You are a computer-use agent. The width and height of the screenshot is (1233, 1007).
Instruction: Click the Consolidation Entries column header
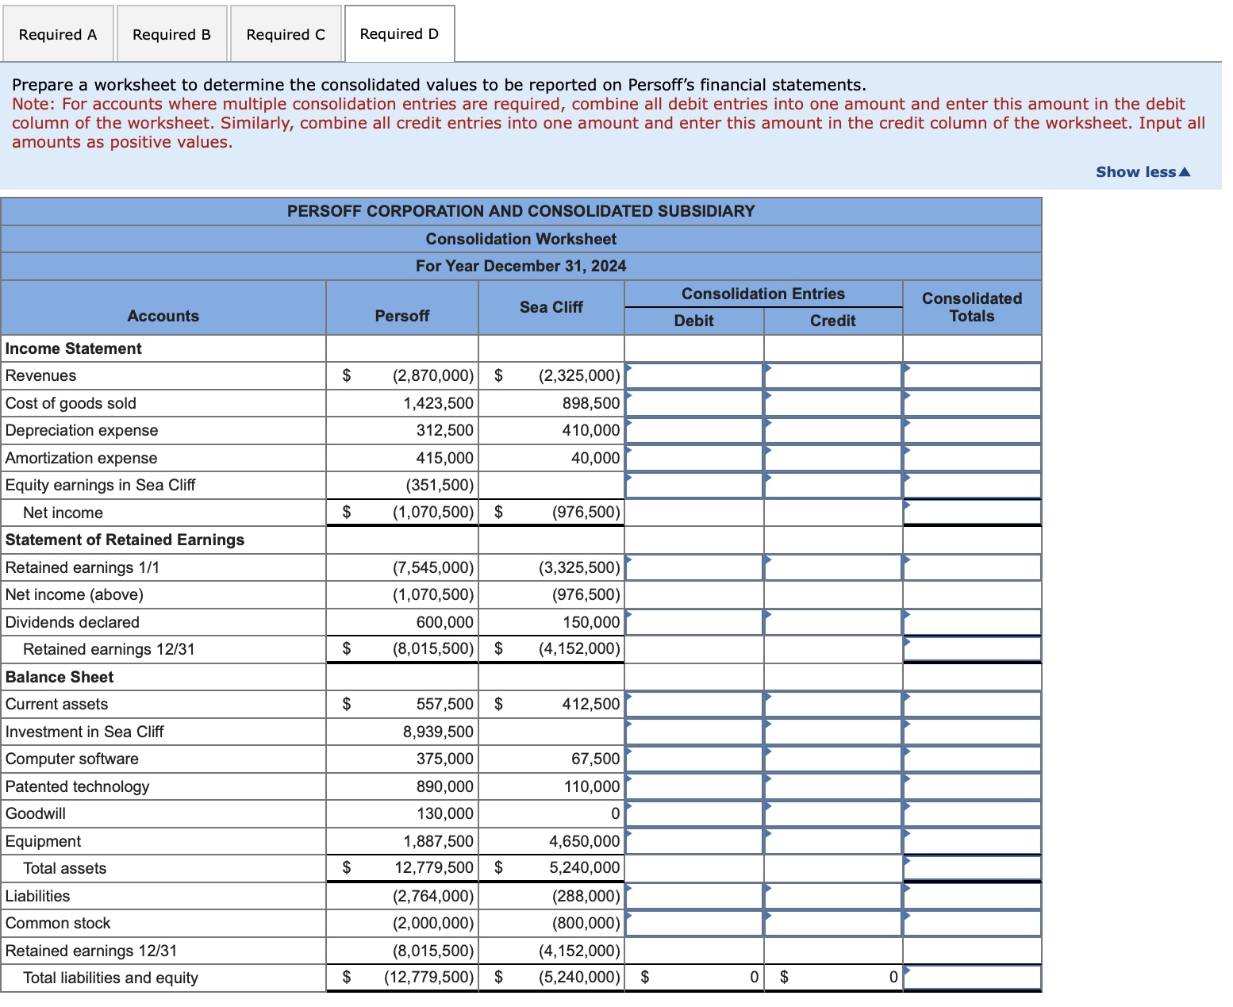click(x=763, y=294)
